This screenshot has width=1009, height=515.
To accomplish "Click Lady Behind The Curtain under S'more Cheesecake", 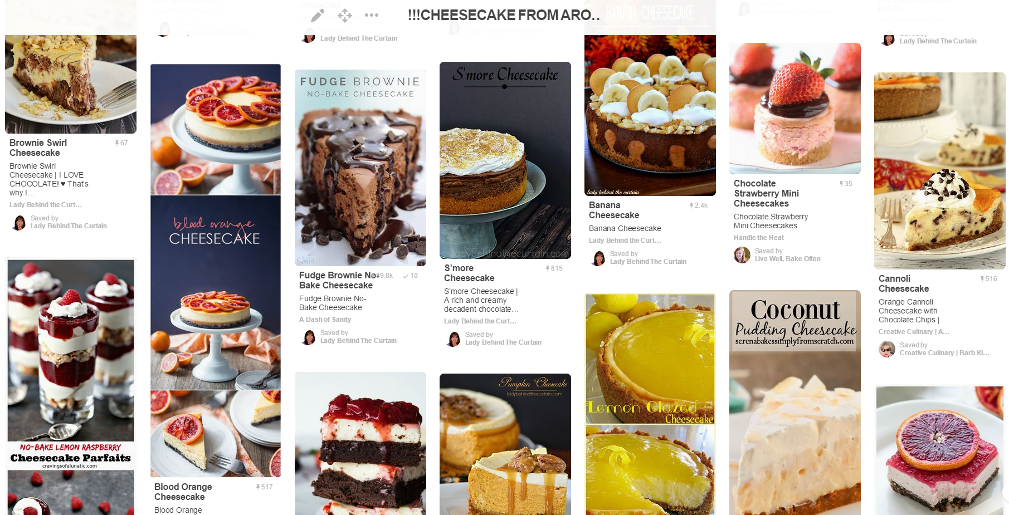I will point(503,342).
